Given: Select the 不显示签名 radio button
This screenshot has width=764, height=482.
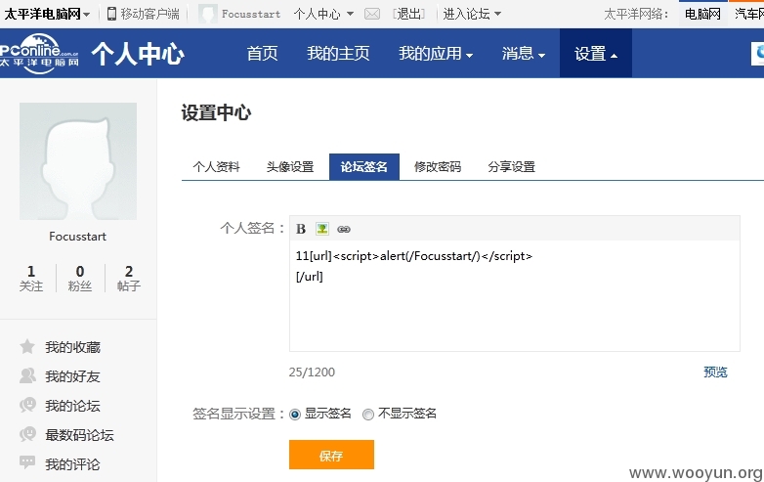Looking at the screenshot, I should 368,415.
